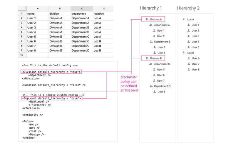Click the 'User 1' cell in spreadsheet row 2
The image size is (231, 148).
(38, 18)
